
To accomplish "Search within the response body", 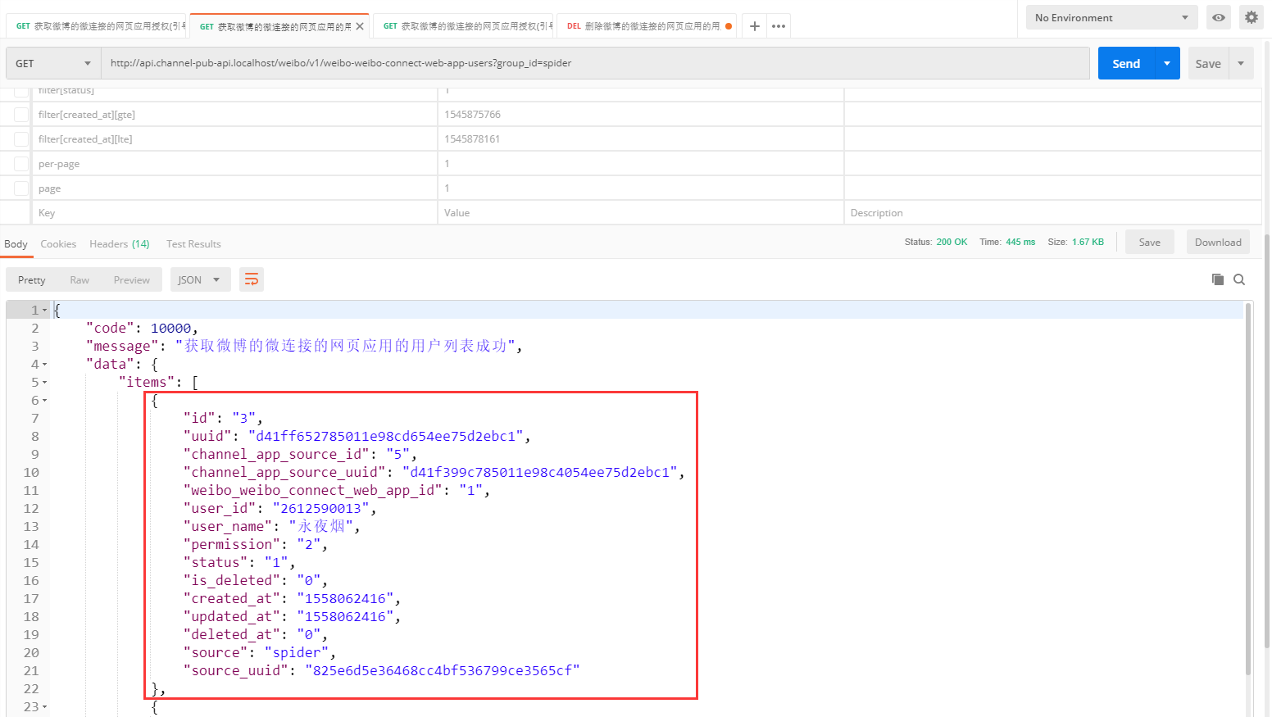I will tap(1239, 279).
